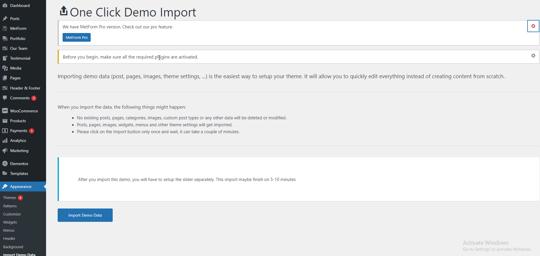Image resolution: width=540 pixels, height=256 pixels.
Task: Select the Widgets submenu item
Action: click(x=10, y=222)
